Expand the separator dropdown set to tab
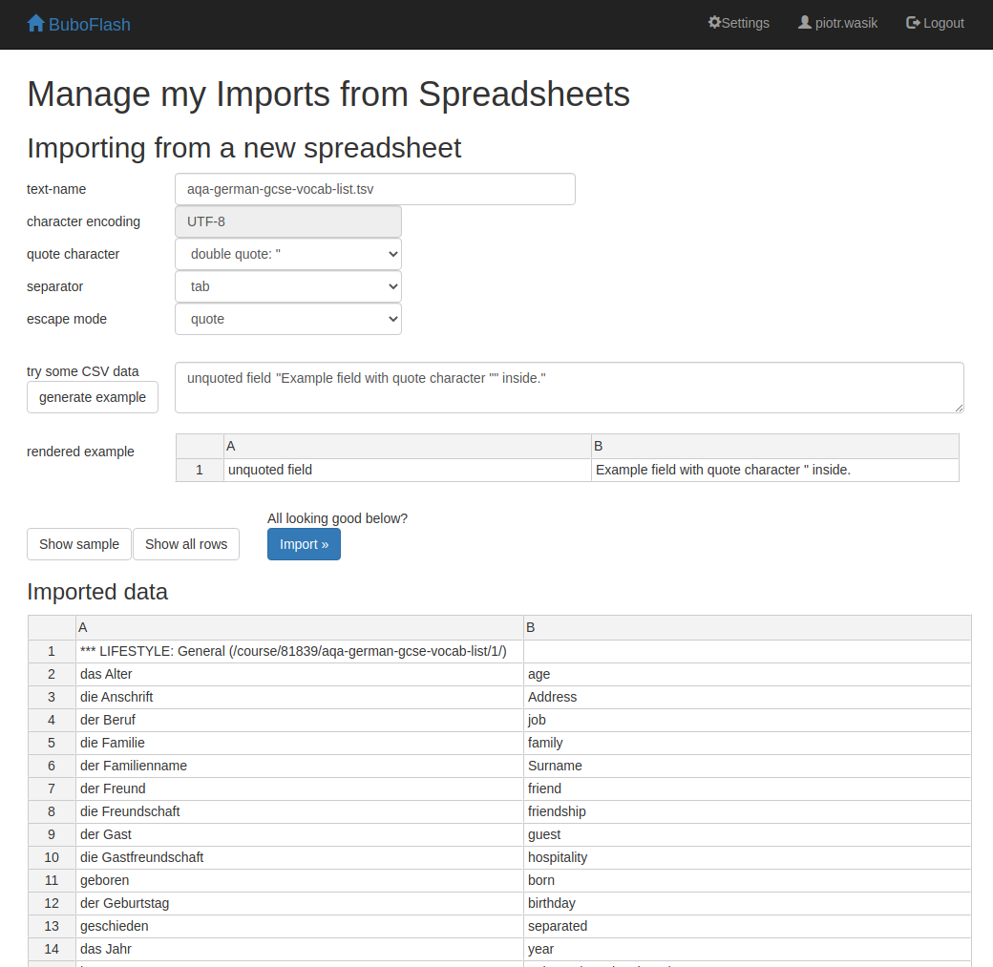 coord(288,286)
